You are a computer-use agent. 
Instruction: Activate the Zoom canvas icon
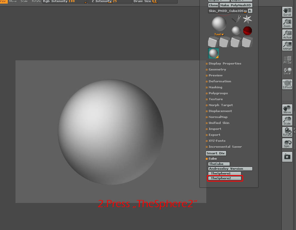tap(287, 23)
